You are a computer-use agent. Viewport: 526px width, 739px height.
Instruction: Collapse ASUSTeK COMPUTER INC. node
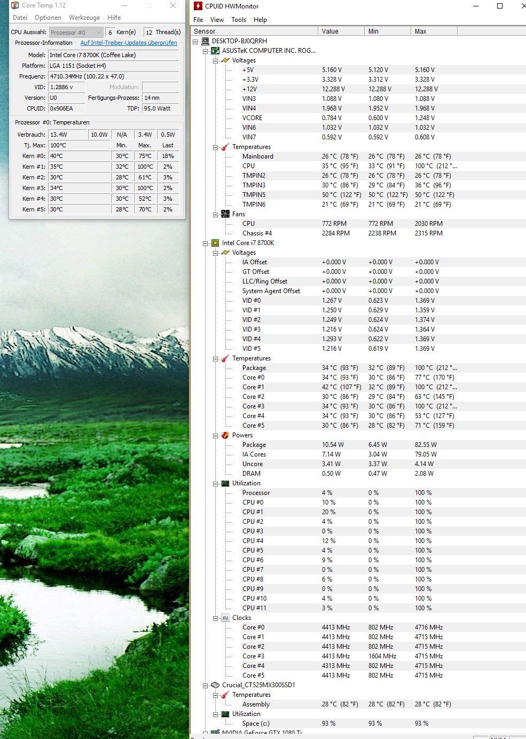[206, 51]
